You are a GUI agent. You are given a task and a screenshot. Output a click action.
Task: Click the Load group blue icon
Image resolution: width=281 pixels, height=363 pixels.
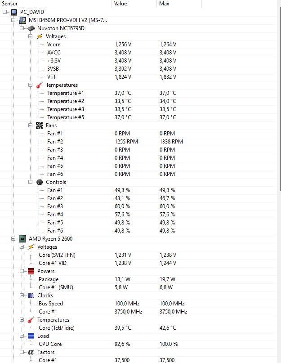click(31, 336)
